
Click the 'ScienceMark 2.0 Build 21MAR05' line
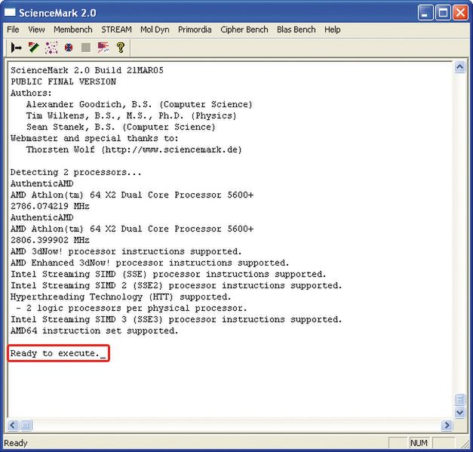click(x=87, y=70)
